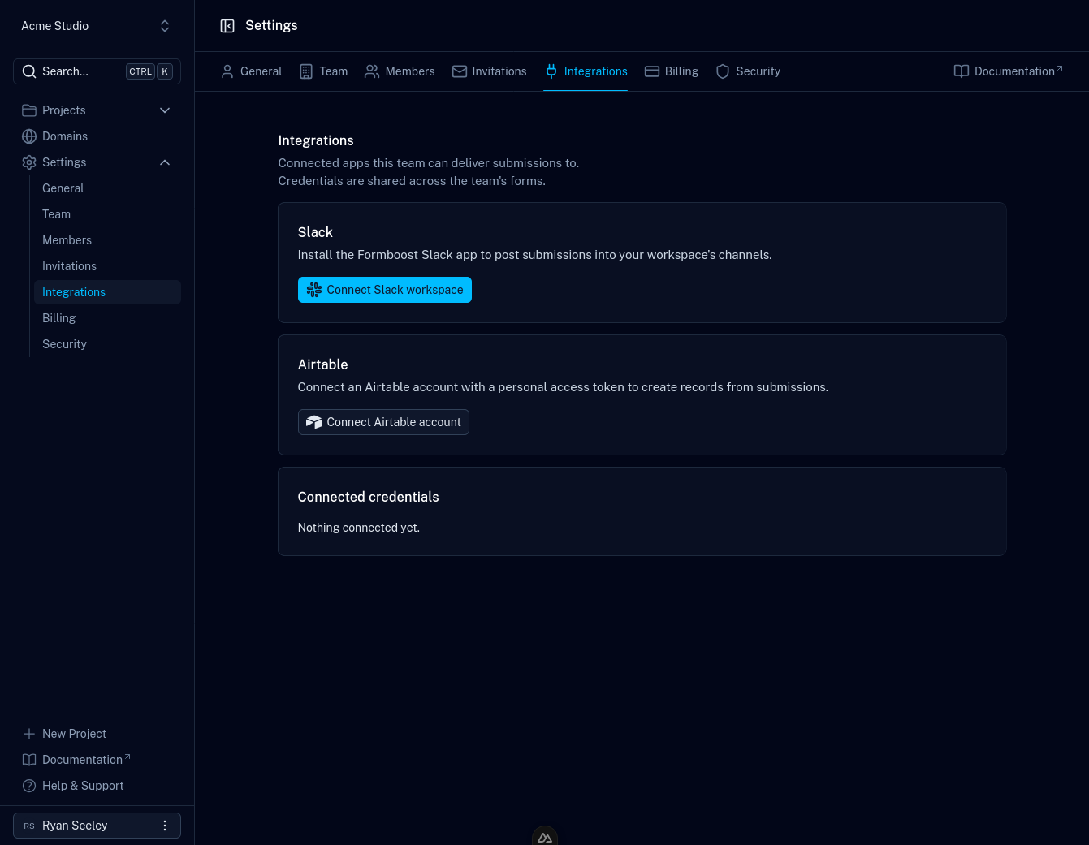Click the top-right Documentation book icon
1089x845 pixels.
(962, 71)
